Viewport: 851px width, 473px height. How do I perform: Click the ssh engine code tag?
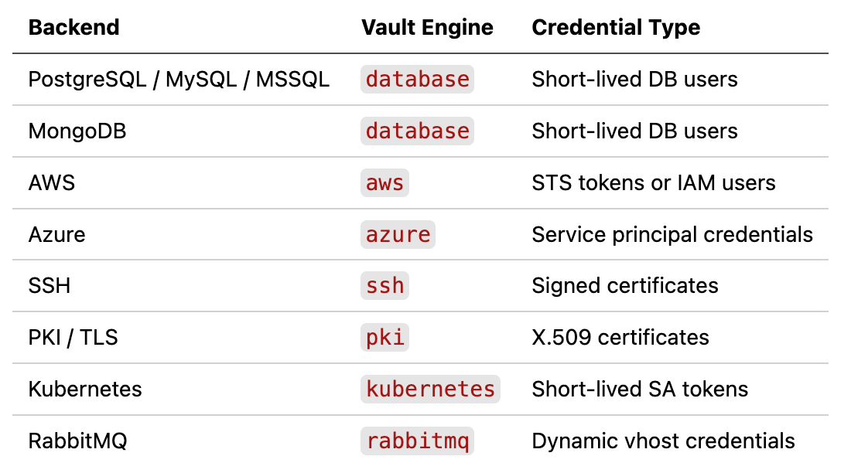(384, 286)
